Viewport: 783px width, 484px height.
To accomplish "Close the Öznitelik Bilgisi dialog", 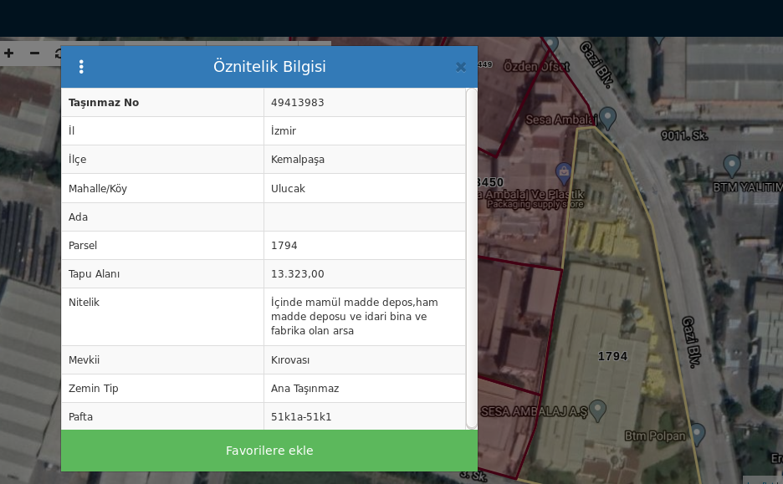I will 460,67.
